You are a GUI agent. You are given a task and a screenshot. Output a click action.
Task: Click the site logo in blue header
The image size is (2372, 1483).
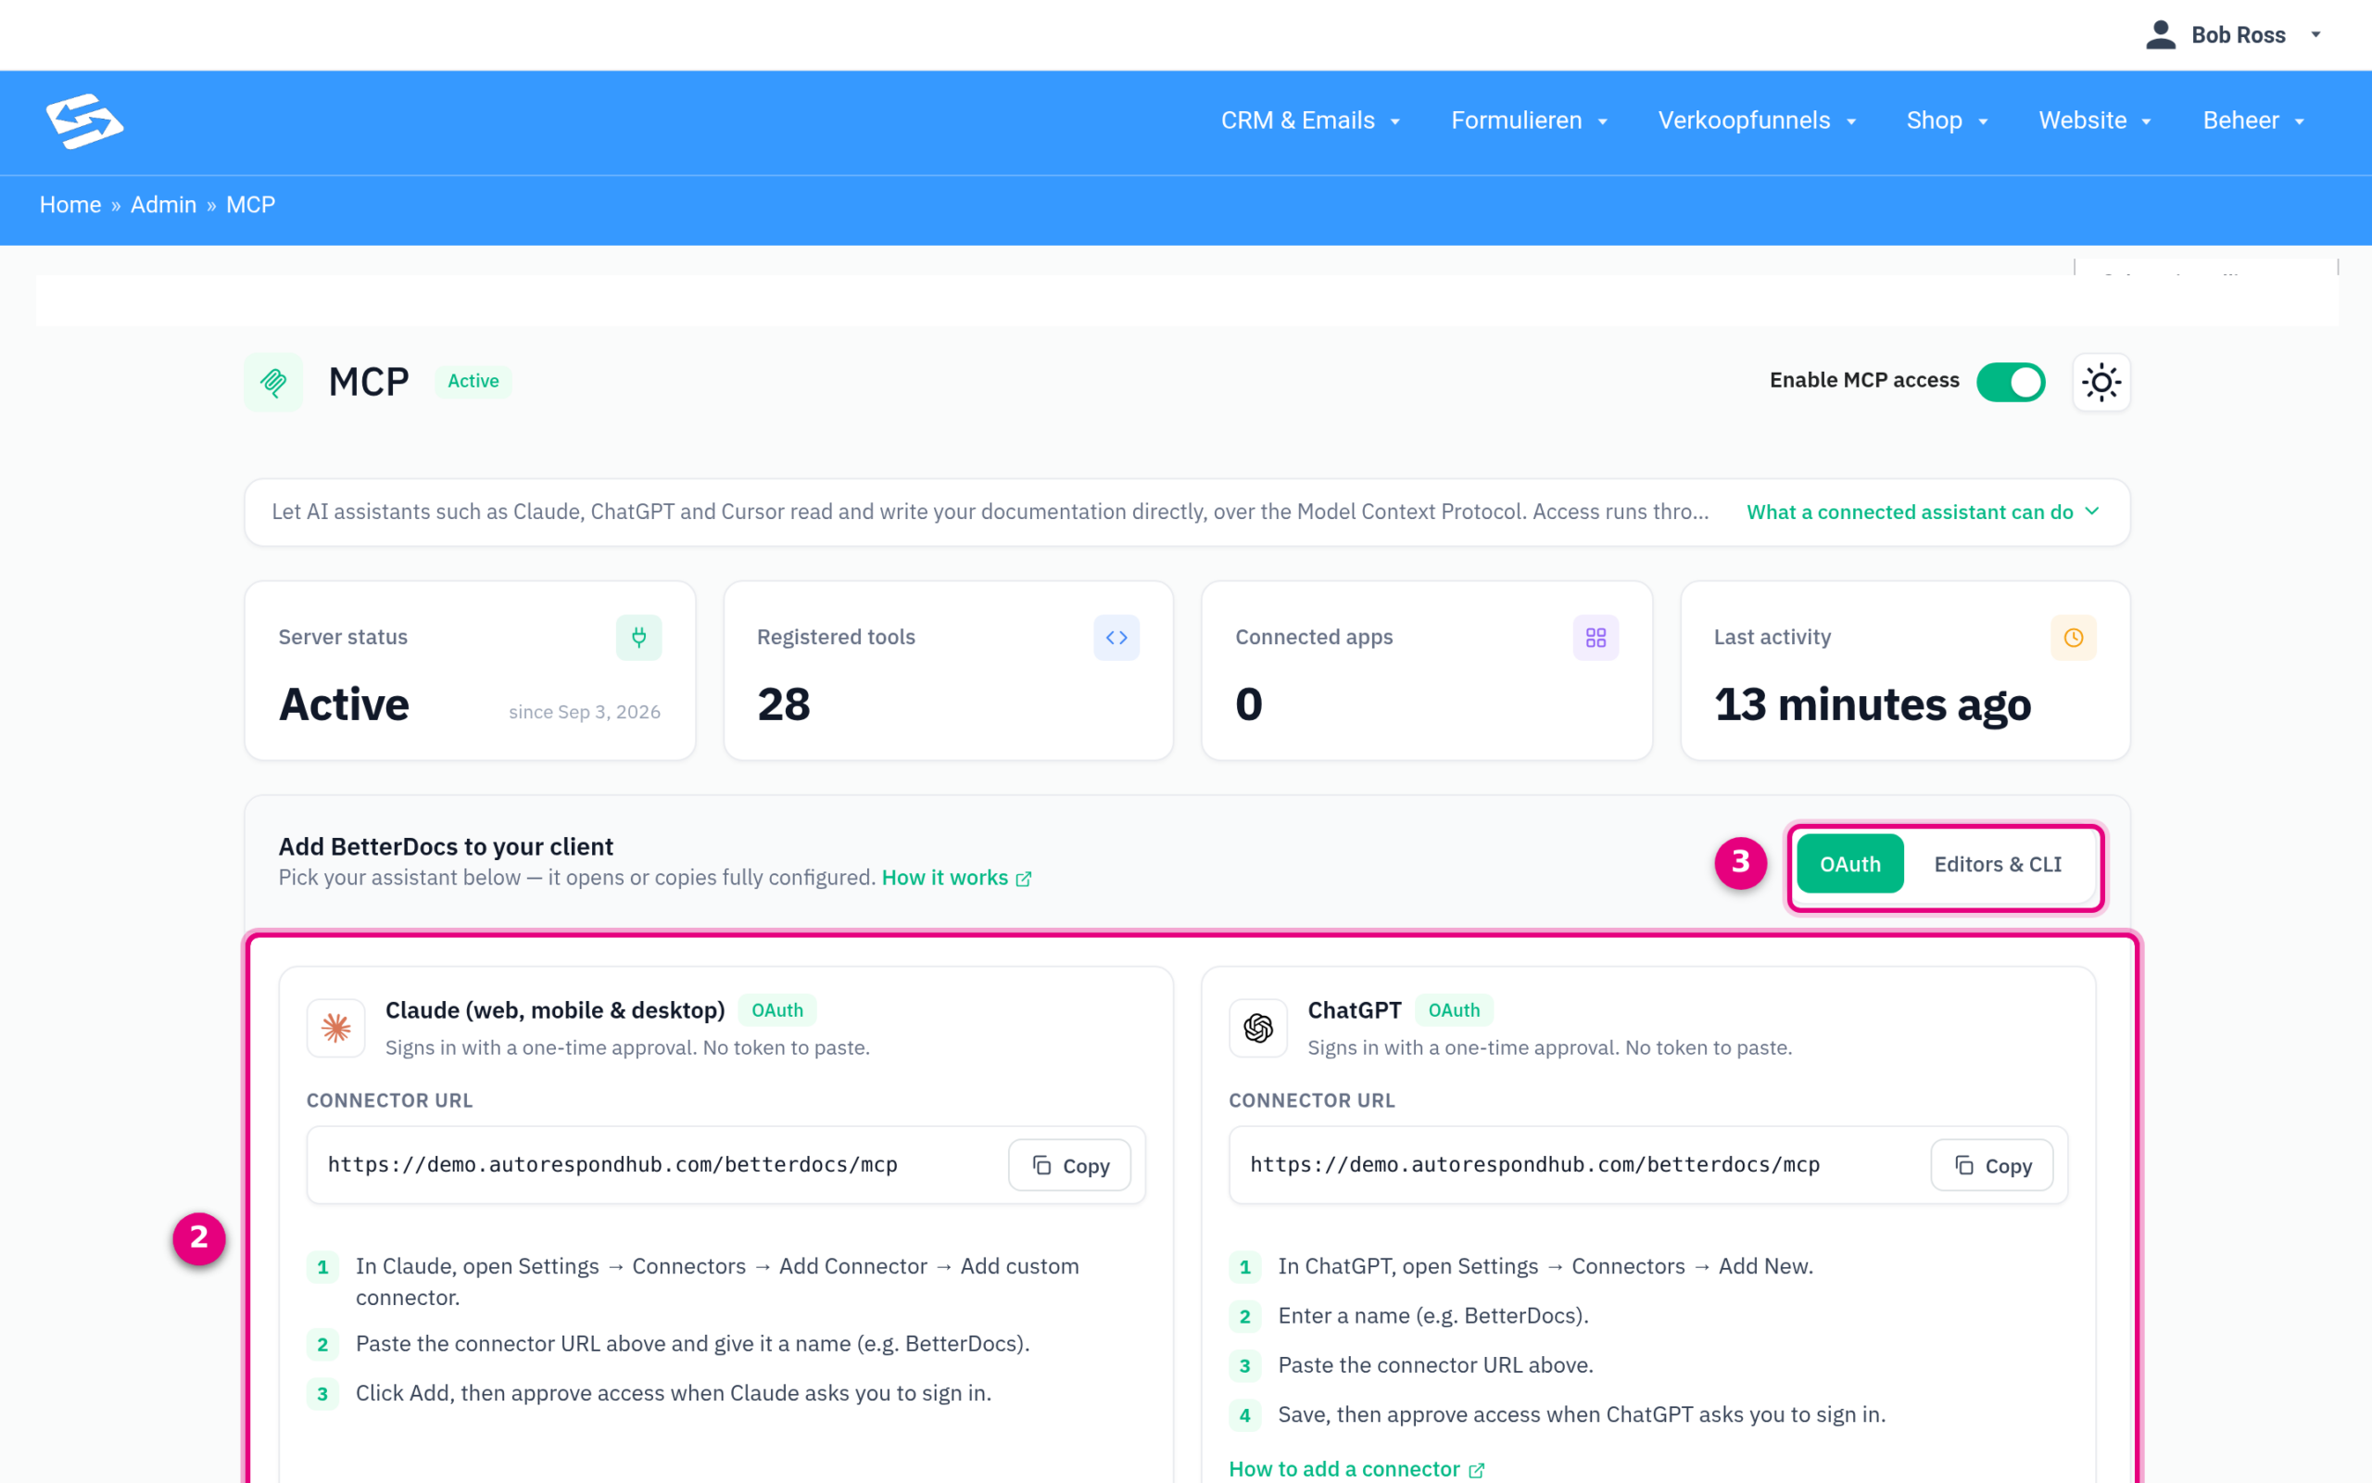(84, 121)
